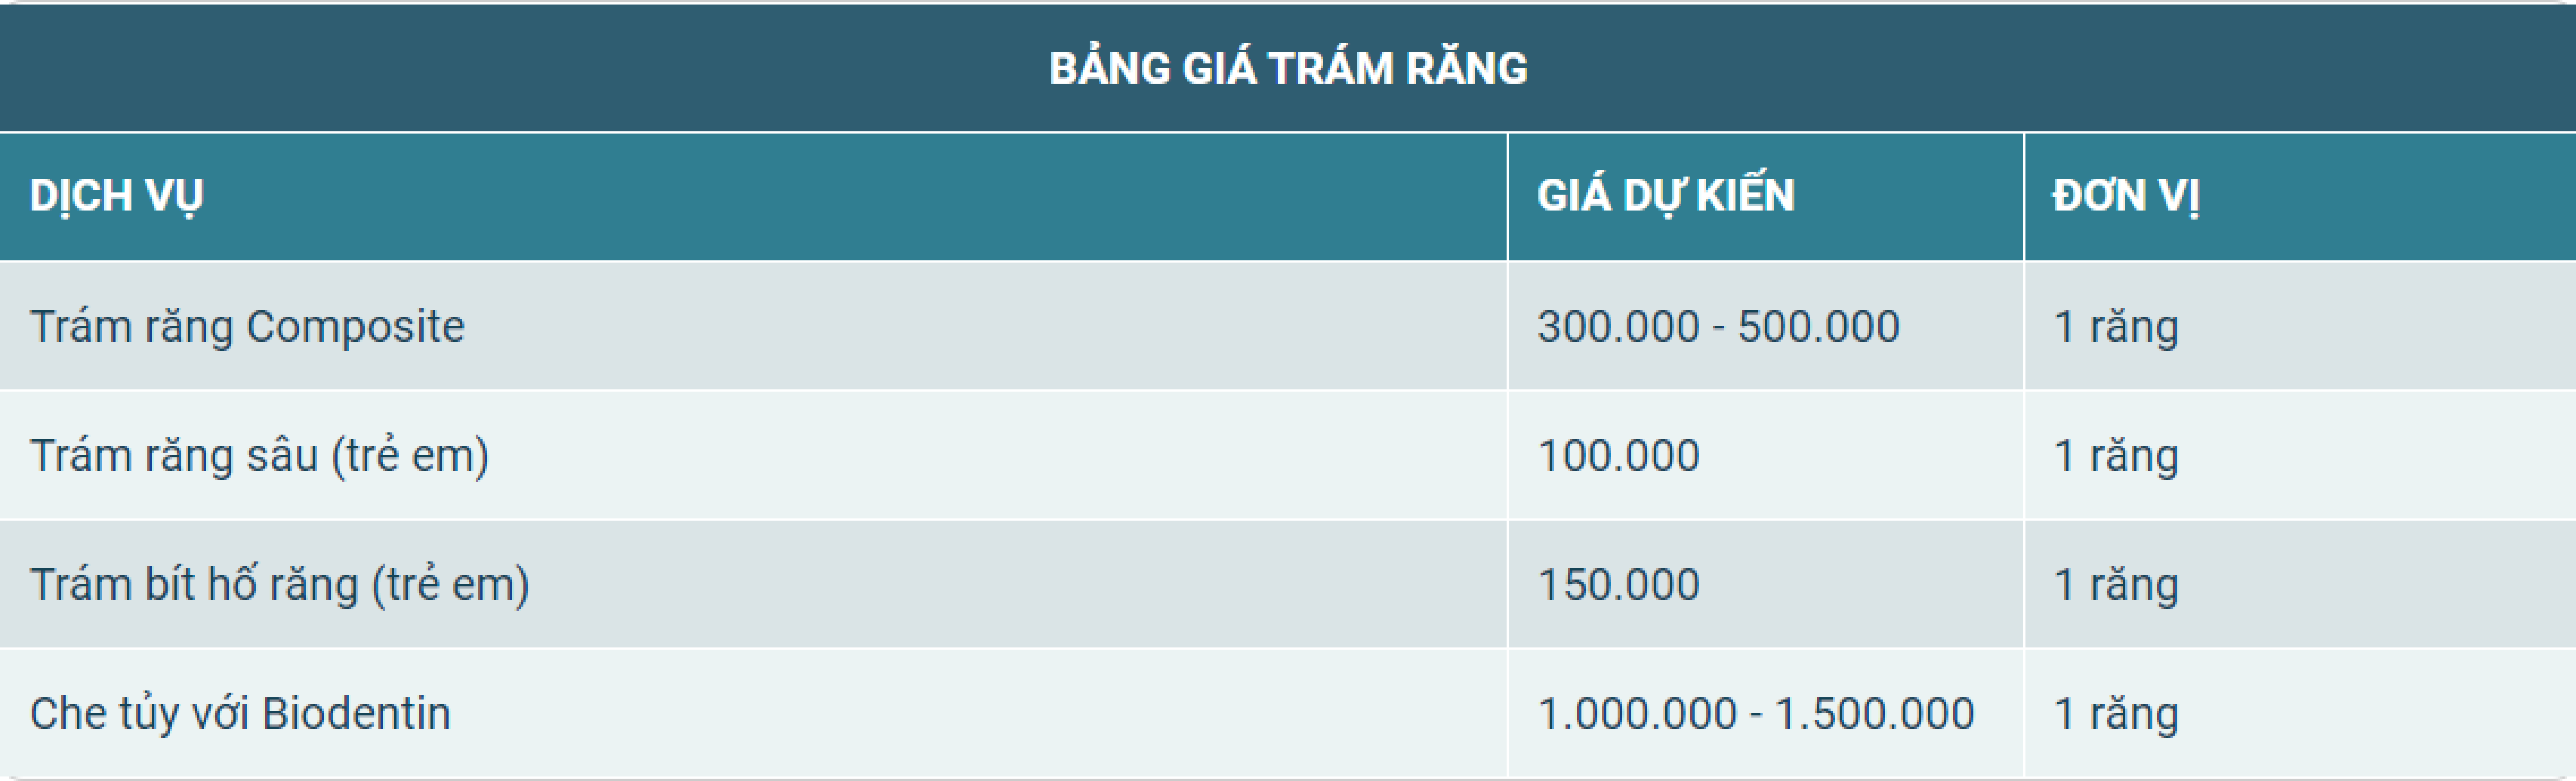Click the 'Trám bít hố răng (trẻ em)' service
The height and width of the screenshot is (781, 2576).
[279, 584]
